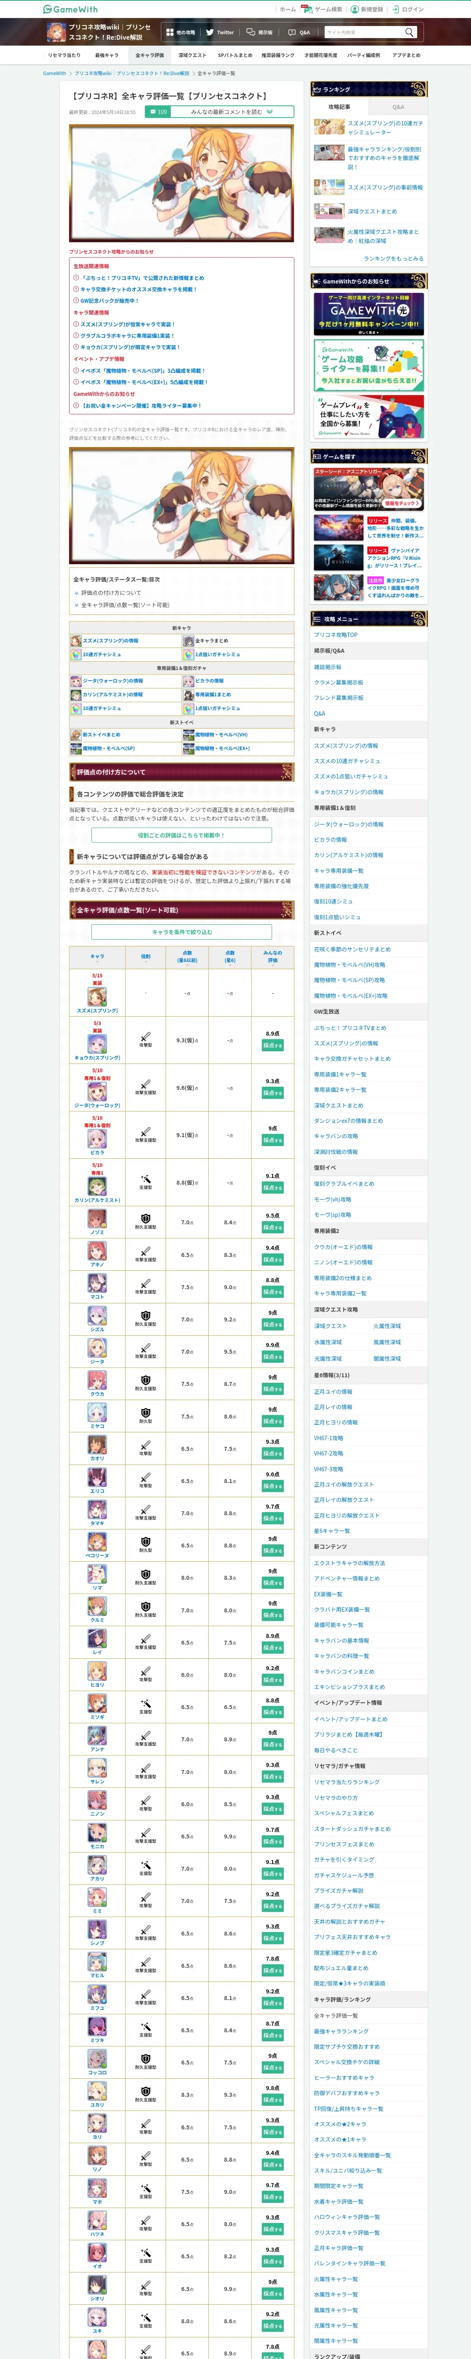Click the 魔物植物・モベルベ(EX+) icon
471x2359 pixels.
[x=188, y=749]
